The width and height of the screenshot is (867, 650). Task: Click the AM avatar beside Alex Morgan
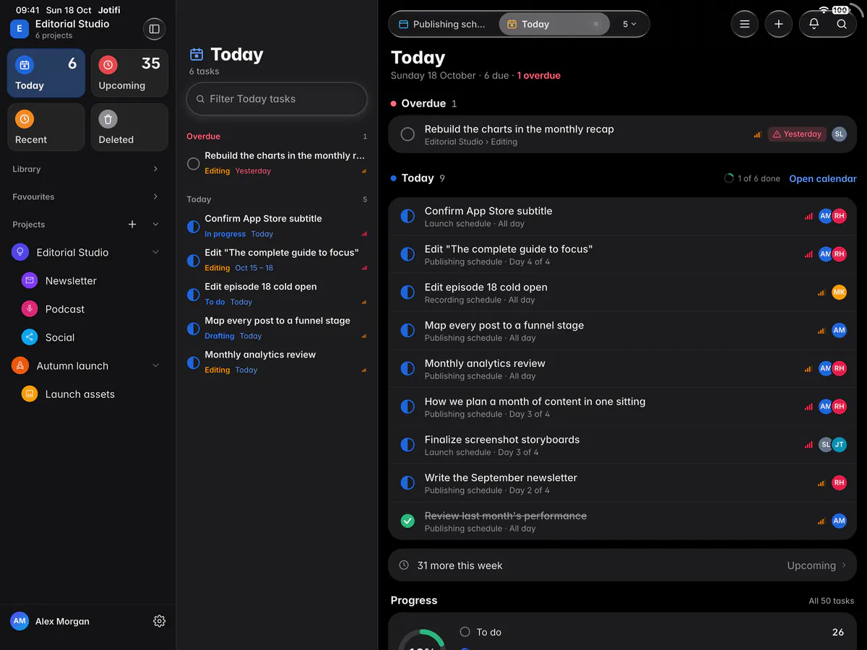click(20, 621)
